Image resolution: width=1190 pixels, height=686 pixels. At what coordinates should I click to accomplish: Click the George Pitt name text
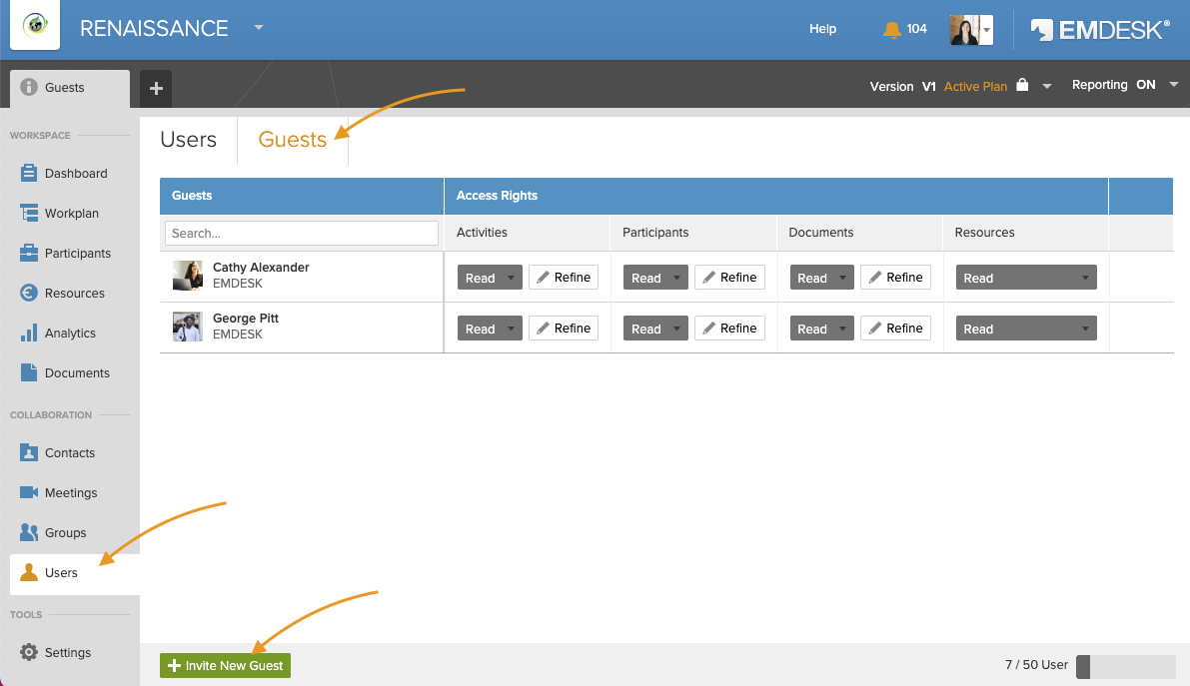[246, 318]
